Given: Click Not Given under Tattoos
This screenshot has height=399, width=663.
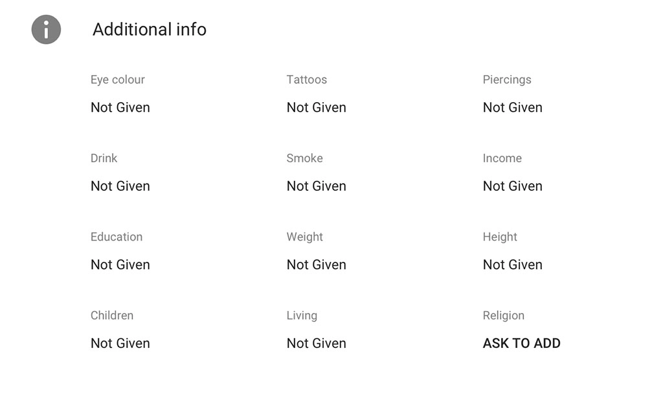Looking at the screenshot, I should pos(316,107).
